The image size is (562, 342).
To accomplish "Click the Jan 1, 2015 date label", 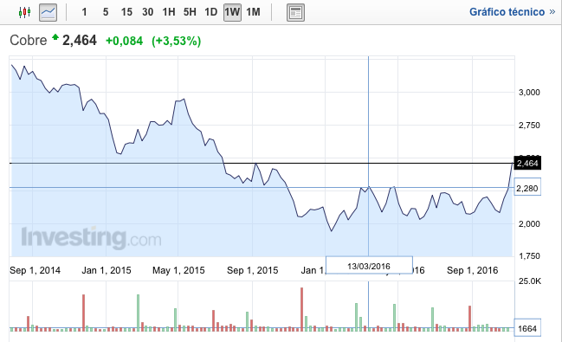I will tap(107, 270).
